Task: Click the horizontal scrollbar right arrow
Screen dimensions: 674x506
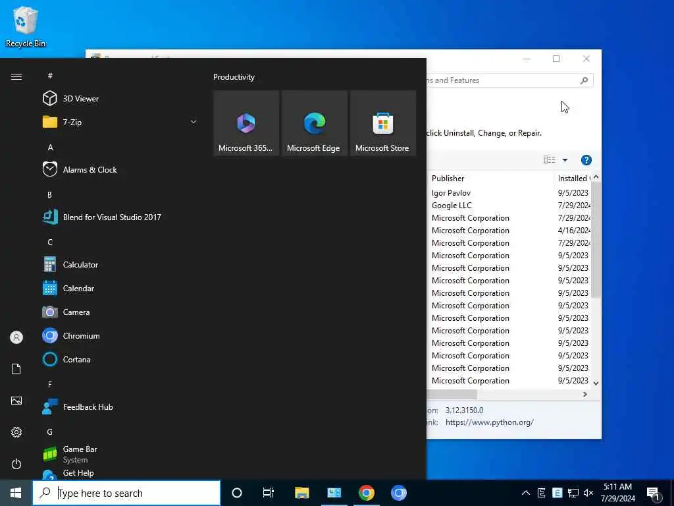Action: coord(585,394)
